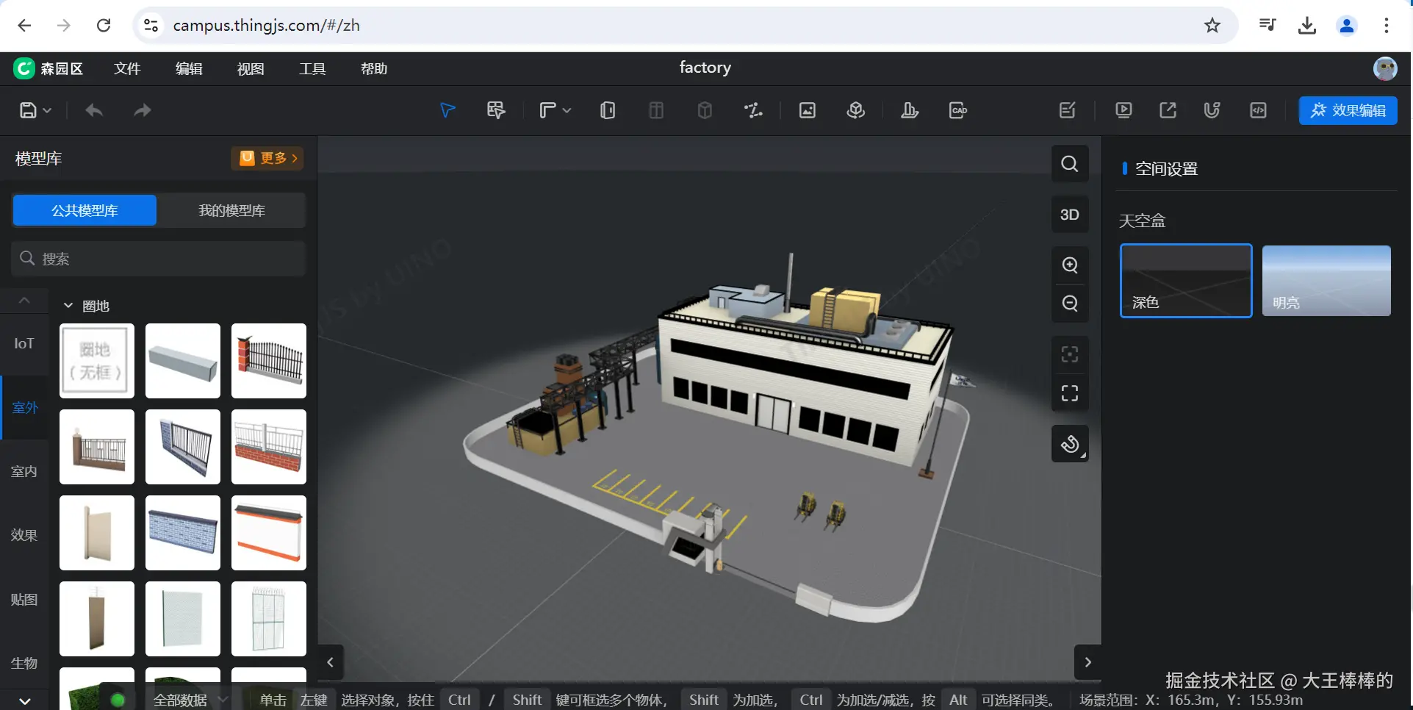
Task: Collapse the right settings panel
Action: (1088, 662)
